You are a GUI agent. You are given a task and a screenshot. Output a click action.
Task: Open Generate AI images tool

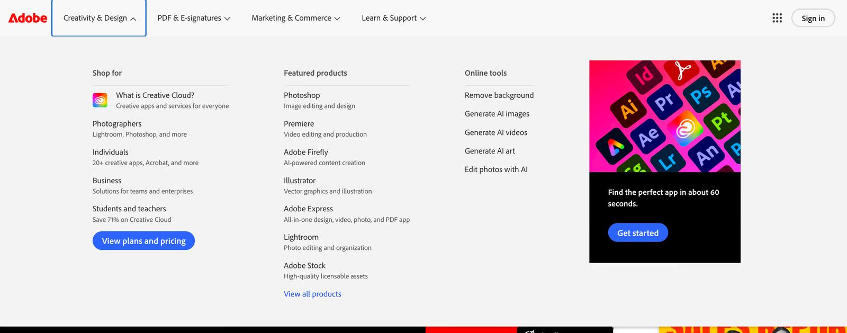tap(497, 114)
